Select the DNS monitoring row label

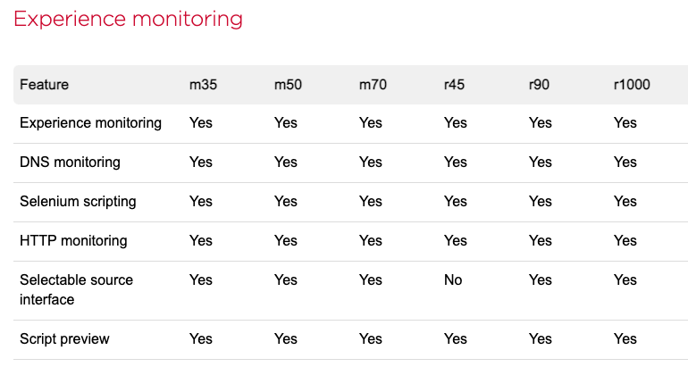pos(70,162)
